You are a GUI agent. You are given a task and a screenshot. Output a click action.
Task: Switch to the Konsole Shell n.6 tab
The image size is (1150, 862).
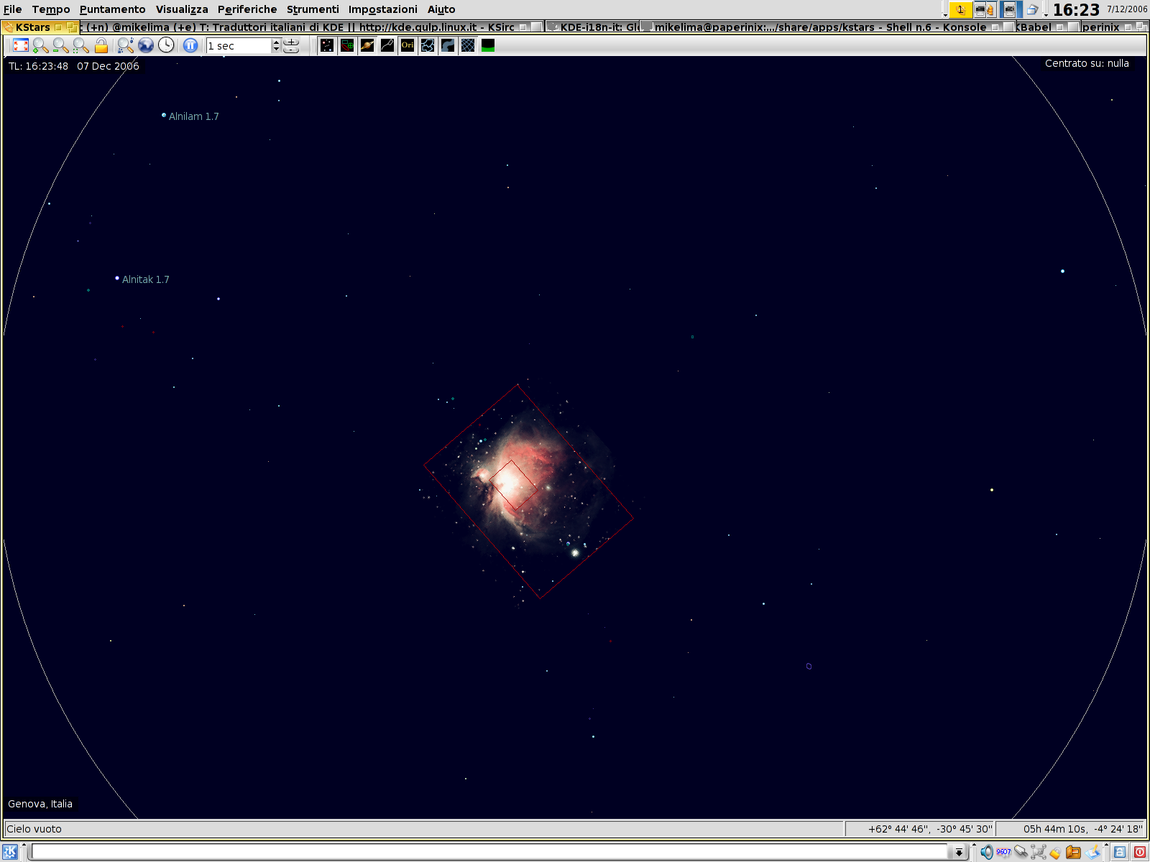pyautogui.click(x=827, y=27)
